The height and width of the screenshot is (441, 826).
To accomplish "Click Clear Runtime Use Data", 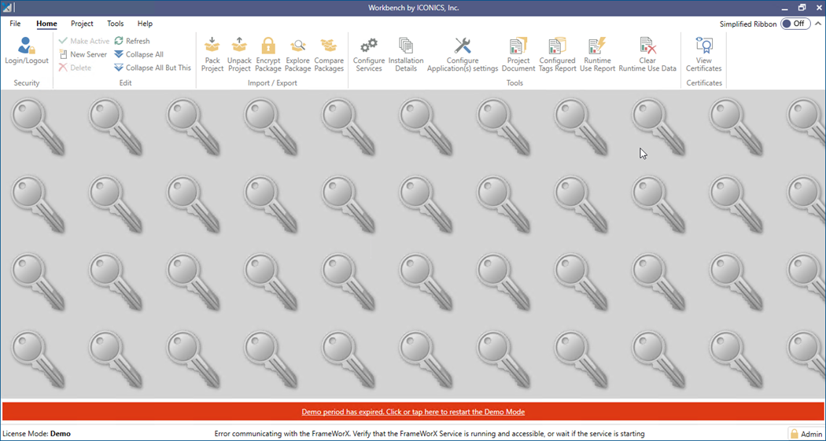I will [647, 54].
